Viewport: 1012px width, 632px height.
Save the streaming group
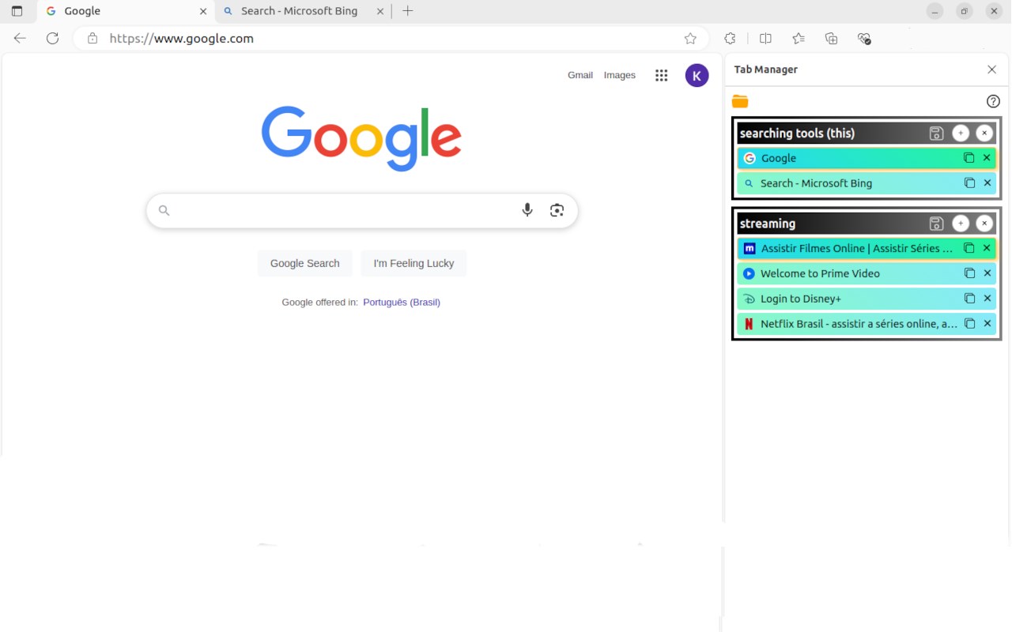point(936,224)
